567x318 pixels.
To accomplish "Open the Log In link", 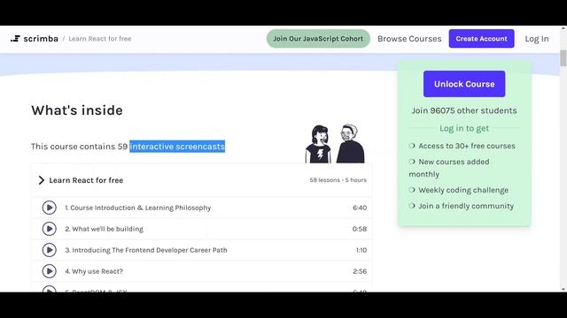I will pyautogui.click(x=537, y=39).
